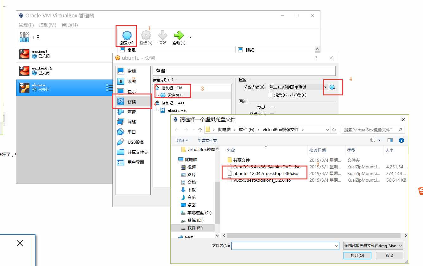Select the ubuntu virtual machine entry

pyautogui.click(x=65, y=88)
